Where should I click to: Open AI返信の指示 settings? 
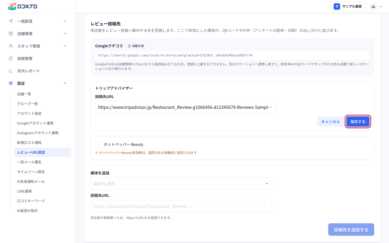(42, 211)
